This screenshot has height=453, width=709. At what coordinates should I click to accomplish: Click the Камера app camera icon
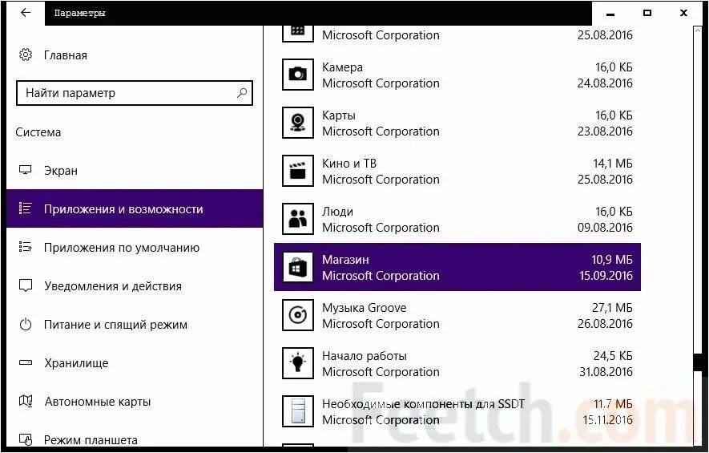point(297,75)
